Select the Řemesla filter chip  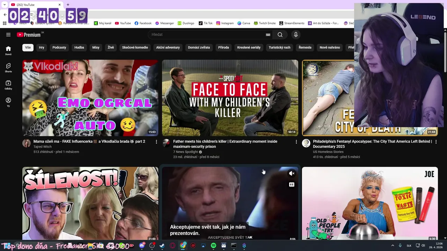(305, 47)
